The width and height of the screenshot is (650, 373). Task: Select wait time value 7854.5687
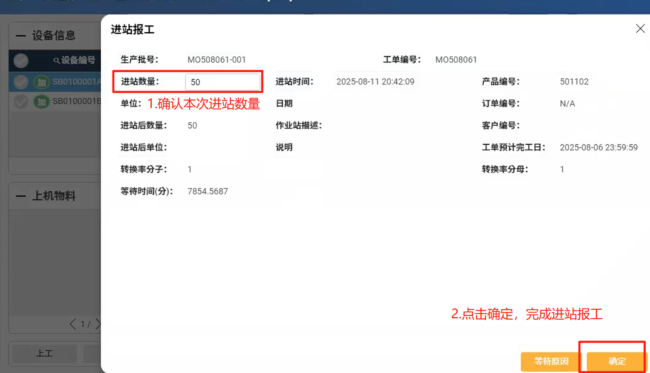coord(207,191)
